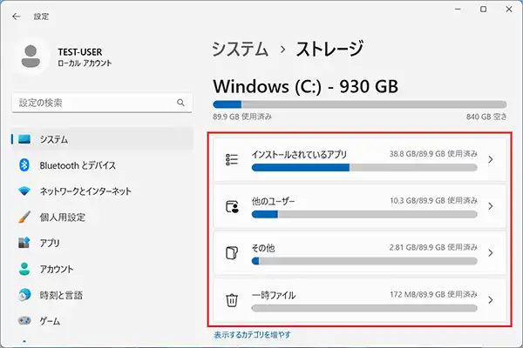
Task: Click 表示するカテゴリを増やす link
Action: coord(252,335)
